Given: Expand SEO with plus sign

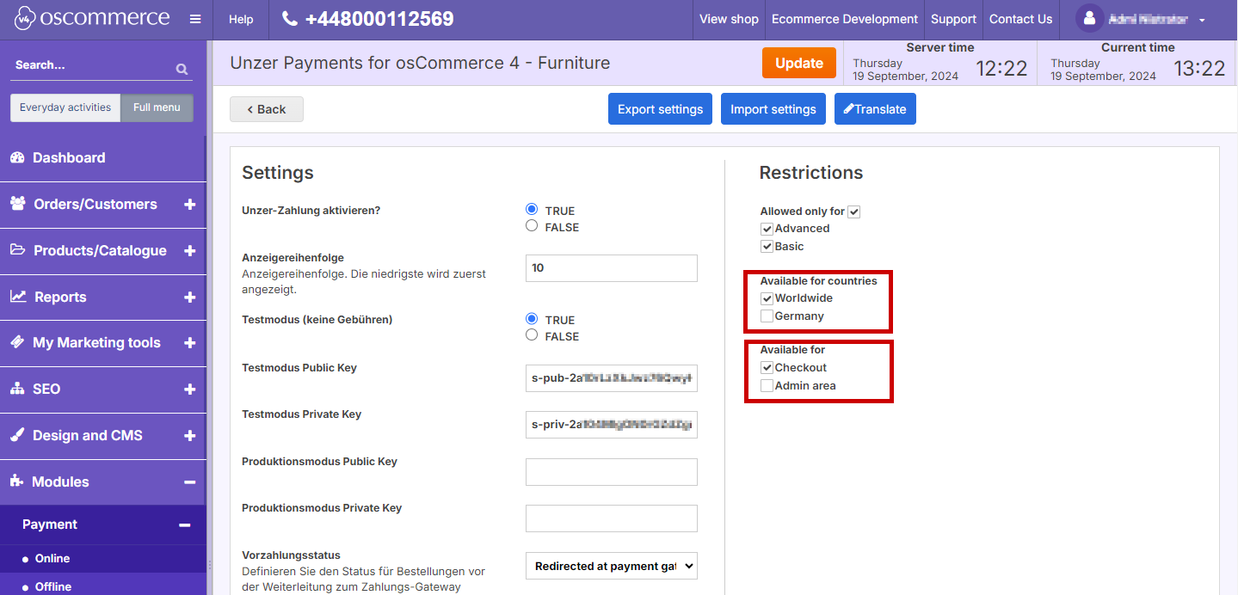Looking at the screenshot, I should pos(189,390).
